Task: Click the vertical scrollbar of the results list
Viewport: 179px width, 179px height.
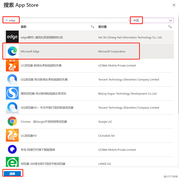Action: tap(178, 65)
